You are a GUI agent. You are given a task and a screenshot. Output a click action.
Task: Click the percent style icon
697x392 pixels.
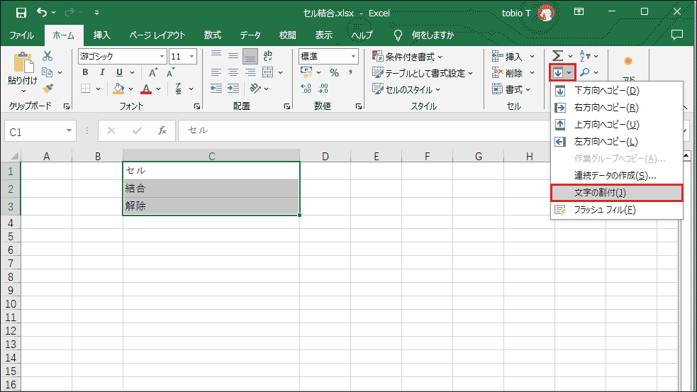click(334, 72)
